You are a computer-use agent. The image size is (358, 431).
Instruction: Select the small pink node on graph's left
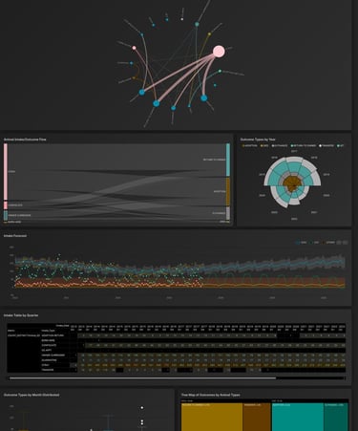[x=134, y=48]
